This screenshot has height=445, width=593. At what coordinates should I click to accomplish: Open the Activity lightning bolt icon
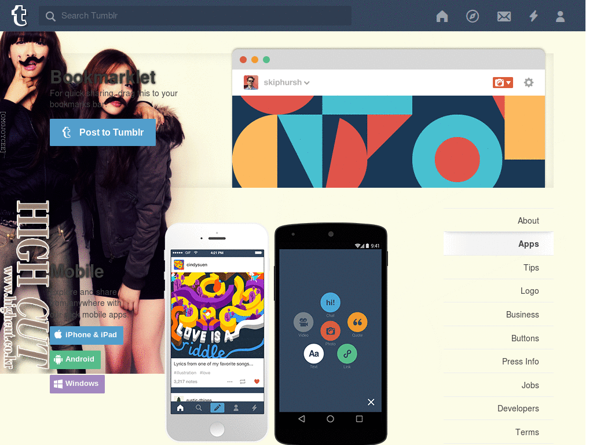(x=533, y=16)
